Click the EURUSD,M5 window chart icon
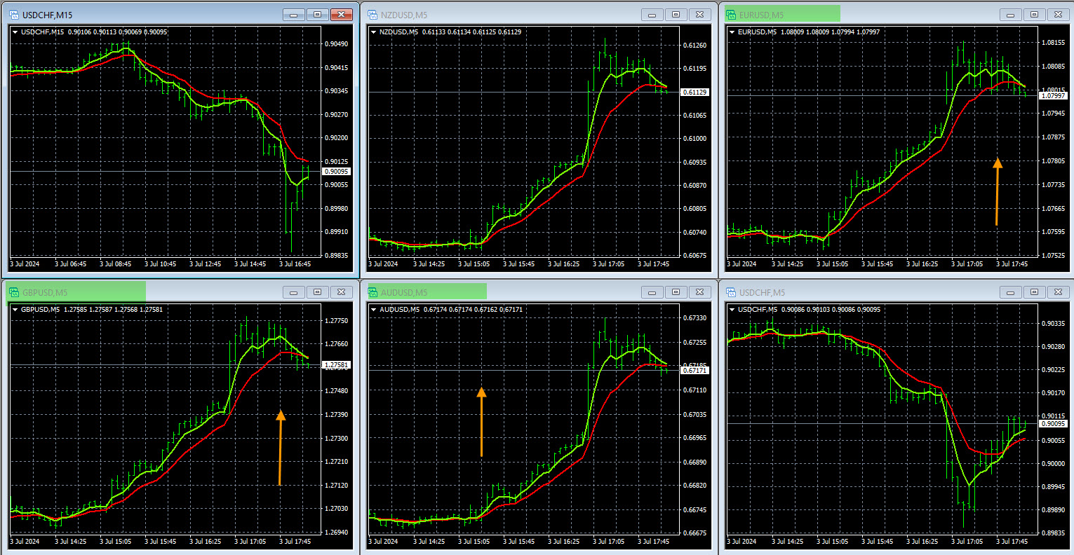 pyautogui.click(x=730, y=15)
